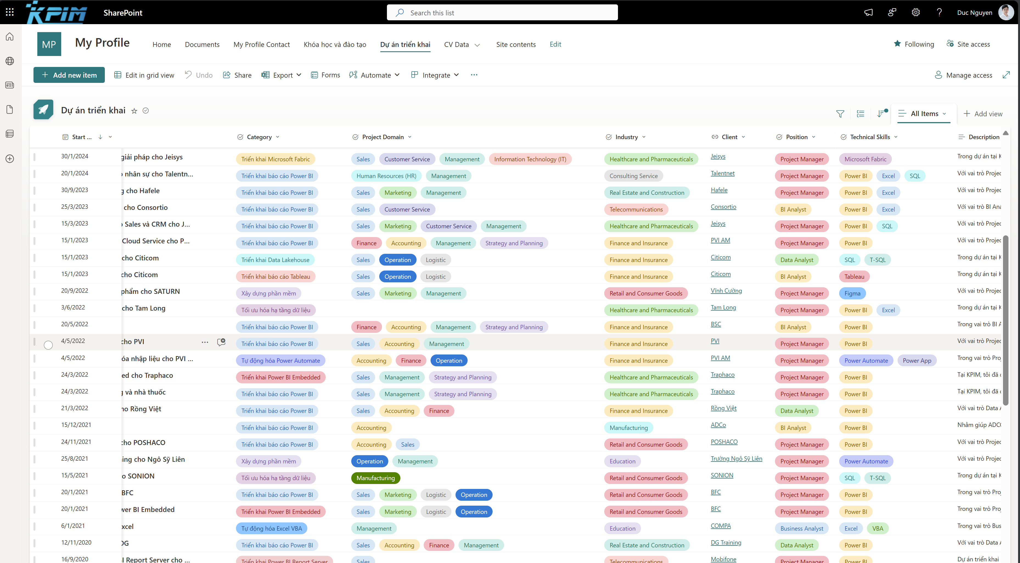Open the comment icon on the cho PVI row
The image size is (1020, 563).
(221, 342)
